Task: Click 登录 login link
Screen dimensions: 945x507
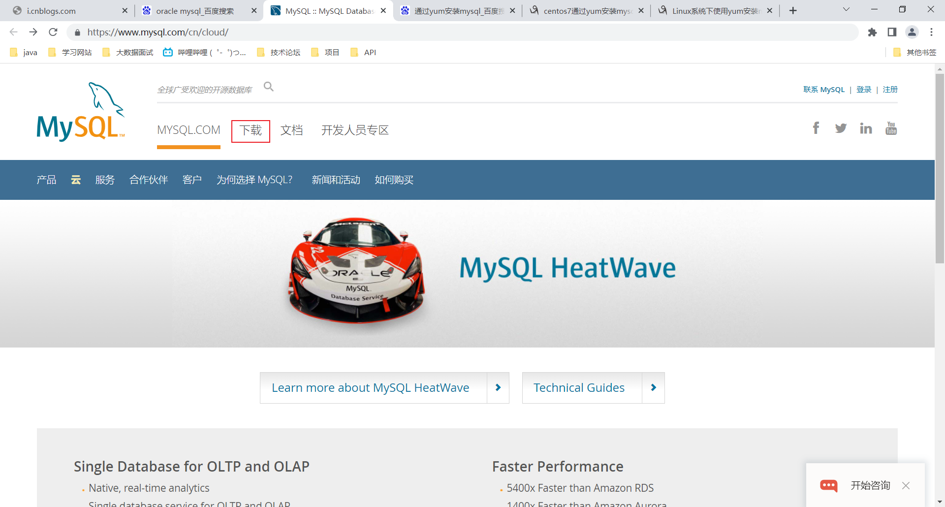Action: [864, 89]
